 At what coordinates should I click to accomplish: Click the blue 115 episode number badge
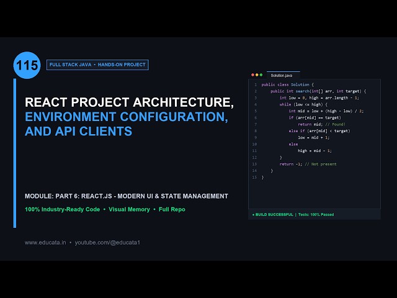pyautogui.click(x=27, y=65)
